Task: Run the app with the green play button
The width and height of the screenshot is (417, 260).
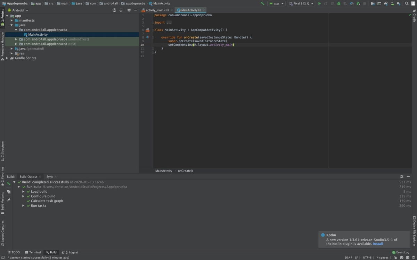Action: pos(319,3)
